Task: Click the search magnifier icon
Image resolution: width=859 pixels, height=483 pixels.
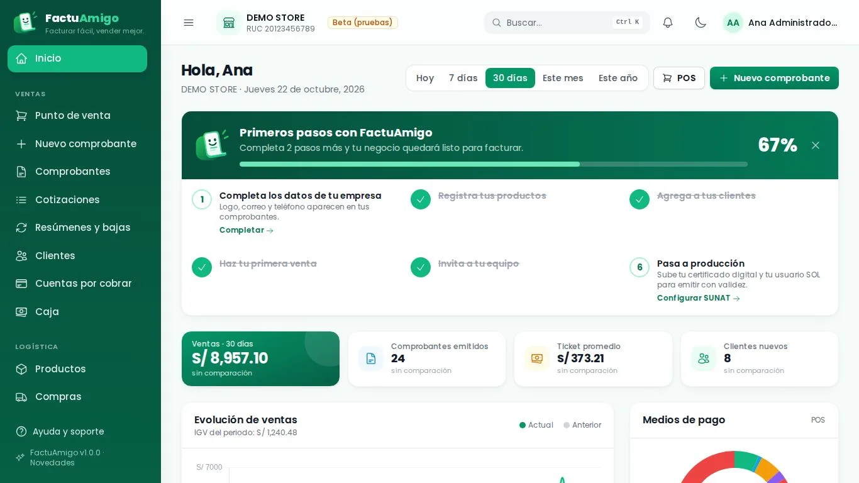Action: point(497,23)
